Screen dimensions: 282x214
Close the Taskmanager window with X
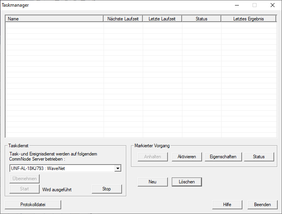(273, 5)
